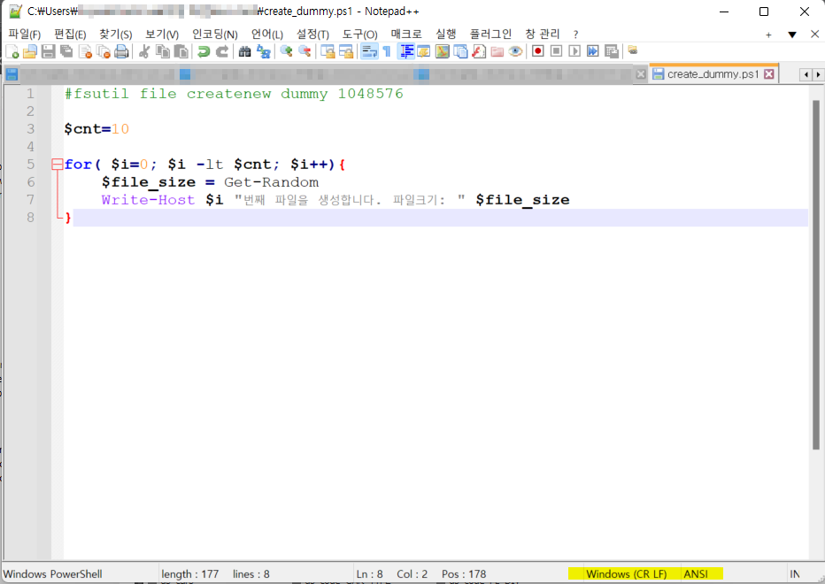Undo the last edit with the green arrow
Screen dimensions: 825x584
tap(203, 51)
